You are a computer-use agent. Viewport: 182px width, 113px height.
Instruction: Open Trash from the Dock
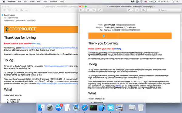pyautogui.click(x=141, y=107)
